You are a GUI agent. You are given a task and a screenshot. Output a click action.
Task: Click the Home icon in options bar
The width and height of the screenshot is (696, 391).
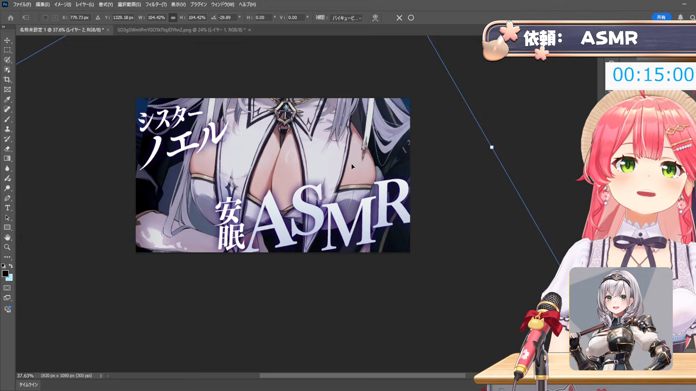pos(11,17)
